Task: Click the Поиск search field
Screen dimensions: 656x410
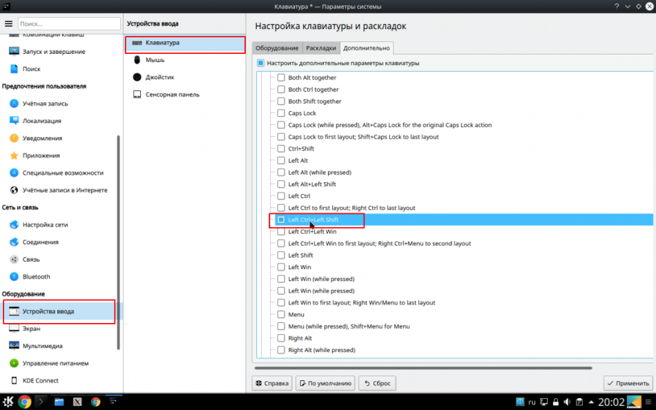Action: pyautogui.click(x=68, y=23)
